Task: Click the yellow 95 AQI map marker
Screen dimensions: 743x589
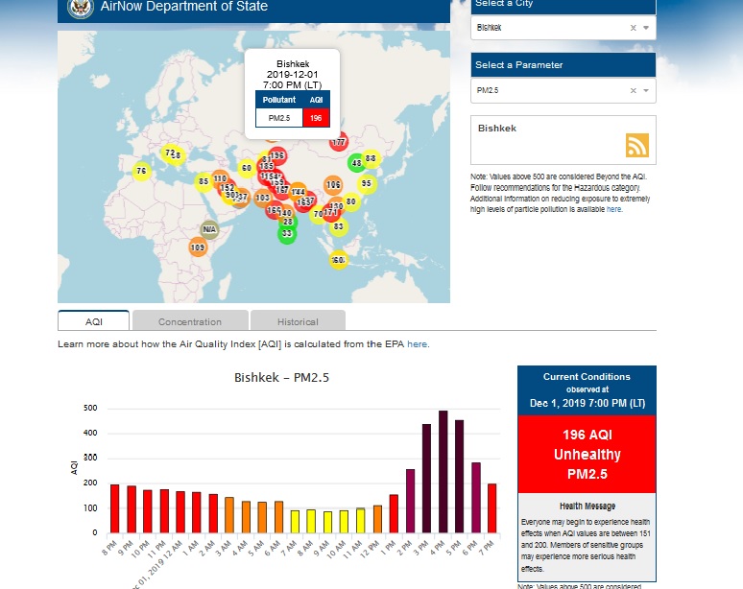Action: (366, 182)
